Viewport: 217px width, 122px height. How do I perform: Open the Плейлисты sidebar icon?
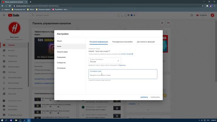pos(4,56)
